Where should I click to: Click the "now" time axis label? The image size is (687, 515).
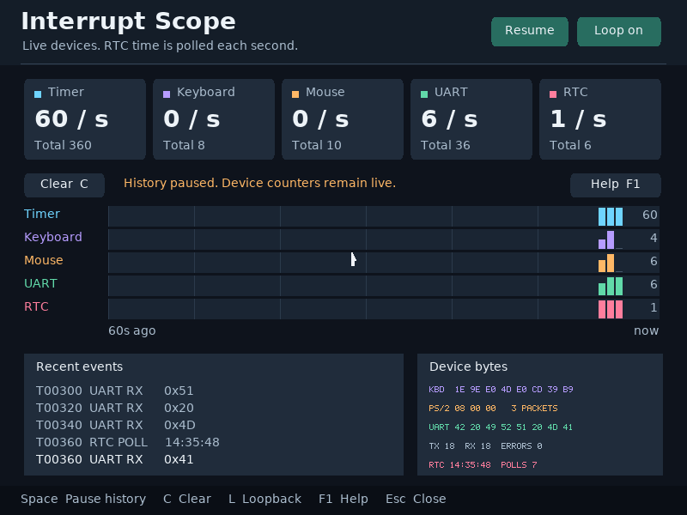pyautogui.click(x=647, y=330)
